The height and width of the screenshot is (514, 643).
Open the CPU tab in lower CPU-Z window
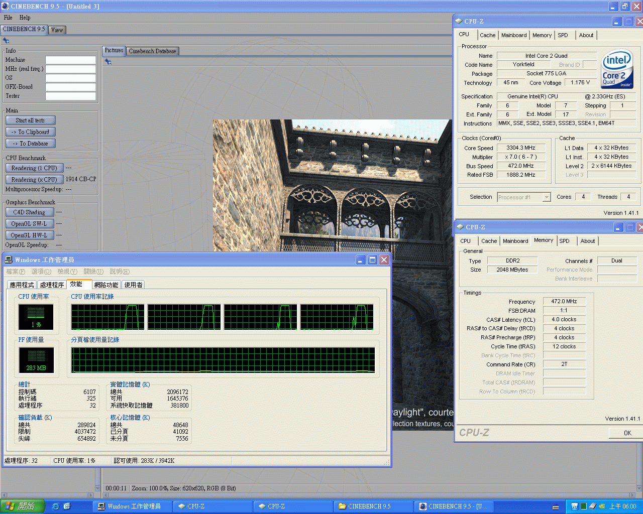point(466,241)
